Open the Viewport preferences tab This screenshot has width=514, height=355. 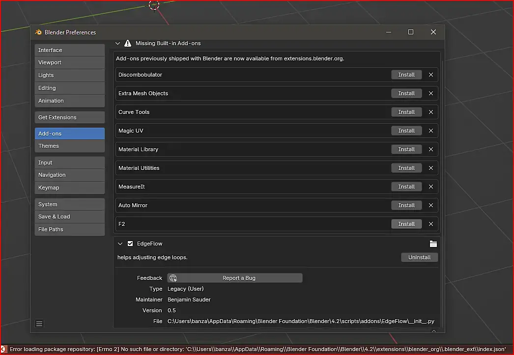point(69,62)
